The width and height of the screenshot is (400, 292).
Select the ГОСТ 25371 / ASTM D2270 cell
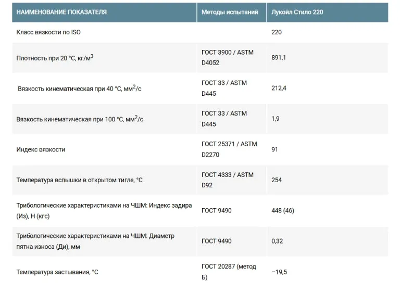point(232,149)
